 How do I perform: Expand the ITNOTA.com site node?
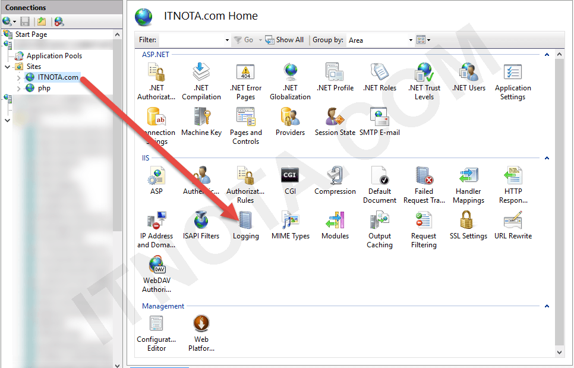(x=18, y=77)
